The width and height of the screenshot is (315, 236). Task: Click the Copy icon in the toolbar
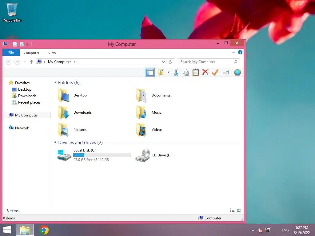tap(186, 72)
